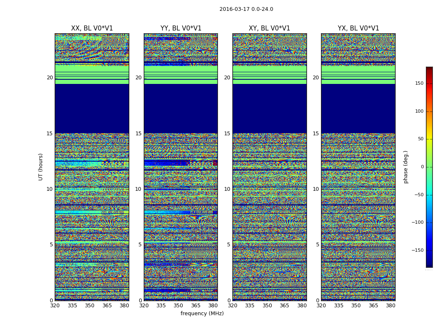The width and height of the screenshot is (439, 334).
Task: Click the colorbar tick label −50
Action: tap(419, 195)
